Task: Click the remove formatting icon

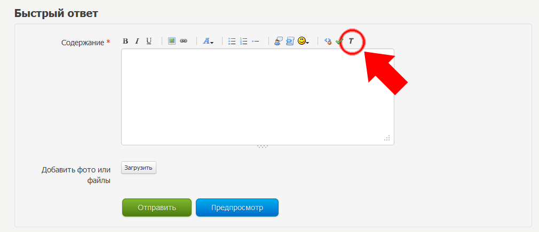Action: coord(328,42)
